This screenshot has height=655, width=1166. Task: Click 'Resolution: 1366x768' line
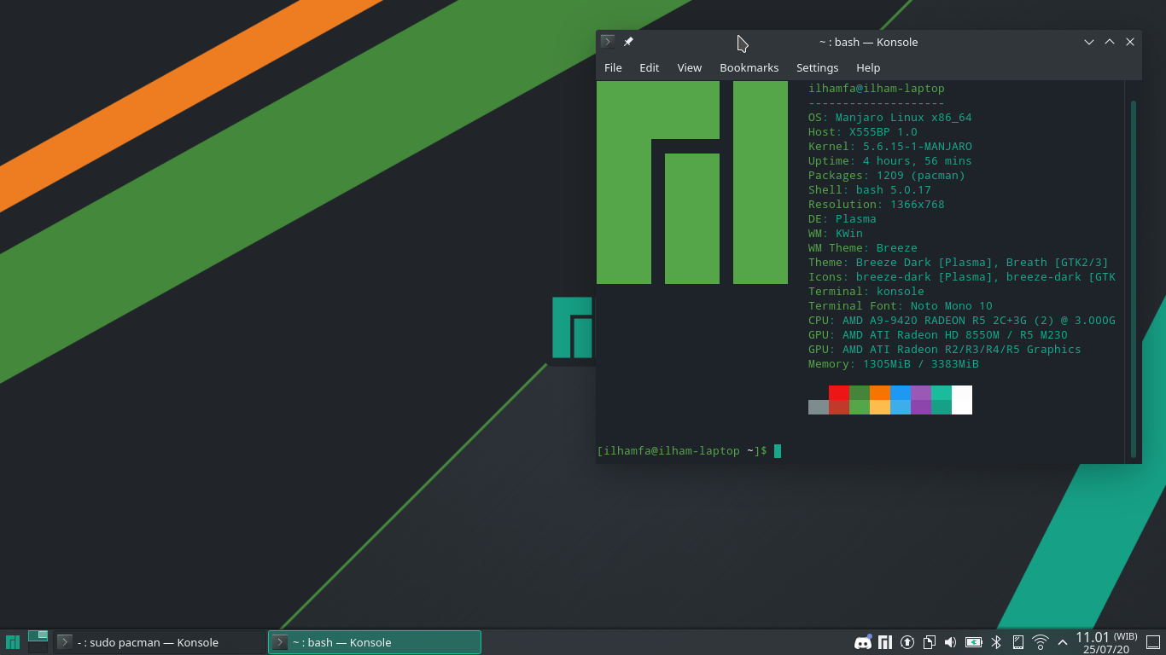point(877,204)
